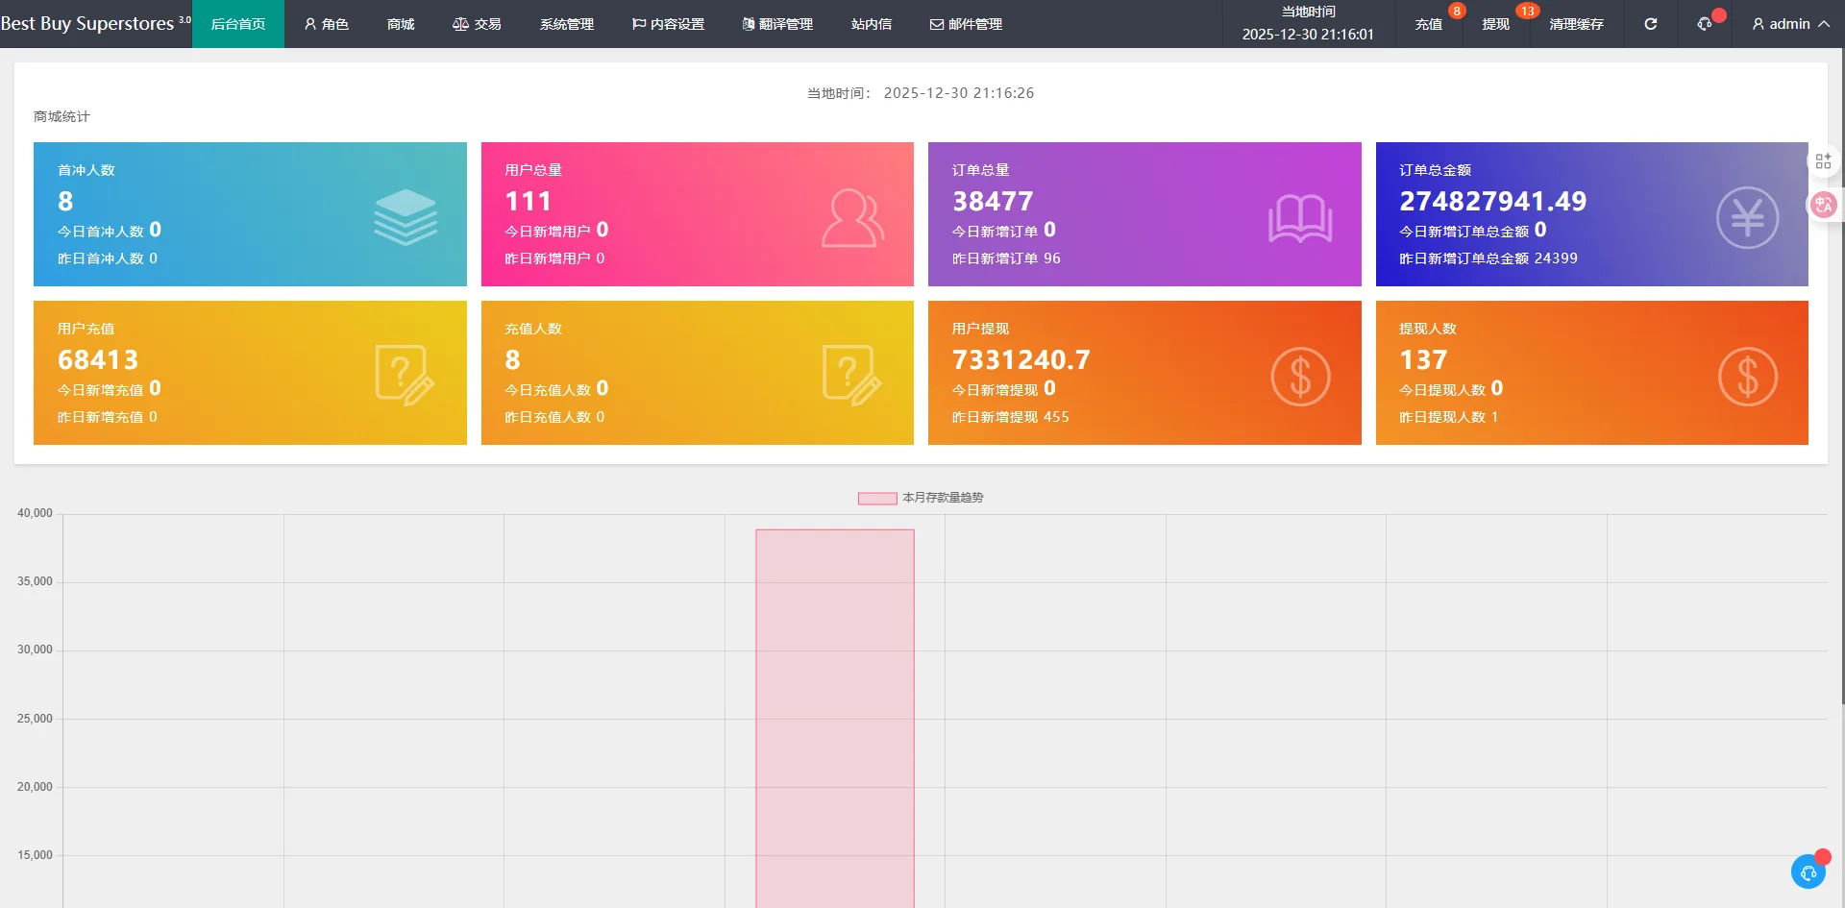Image resolution: width=1845 pixels, height=908 pixels.
Task: Open the 角色 menu
Action: click(326, 24)
